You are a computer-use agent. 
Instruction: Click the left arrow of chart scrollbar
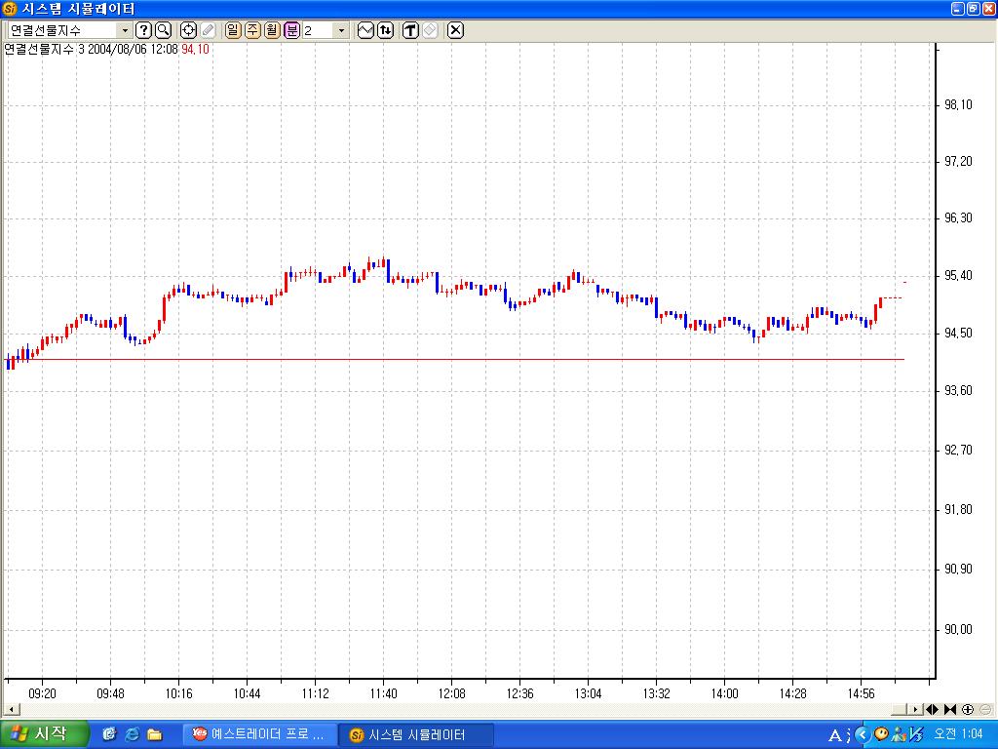click(x=10, y=709)
